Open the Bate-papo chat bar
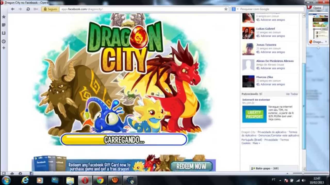The width and height of the screenshot is (330, 185). point(274,168)
